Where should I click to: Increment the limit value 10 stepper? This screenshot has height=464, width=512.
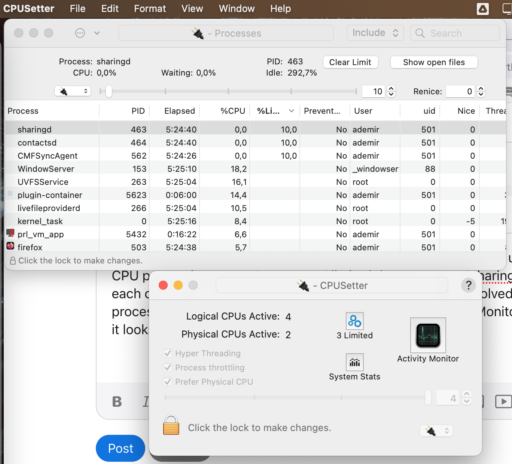[x=391, y=89]
